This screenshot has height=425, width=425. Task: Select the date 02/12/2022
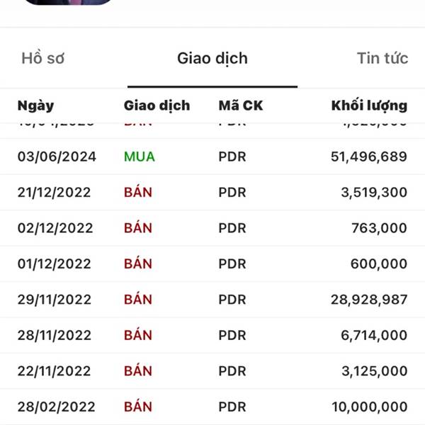click(x=55, y=228)
